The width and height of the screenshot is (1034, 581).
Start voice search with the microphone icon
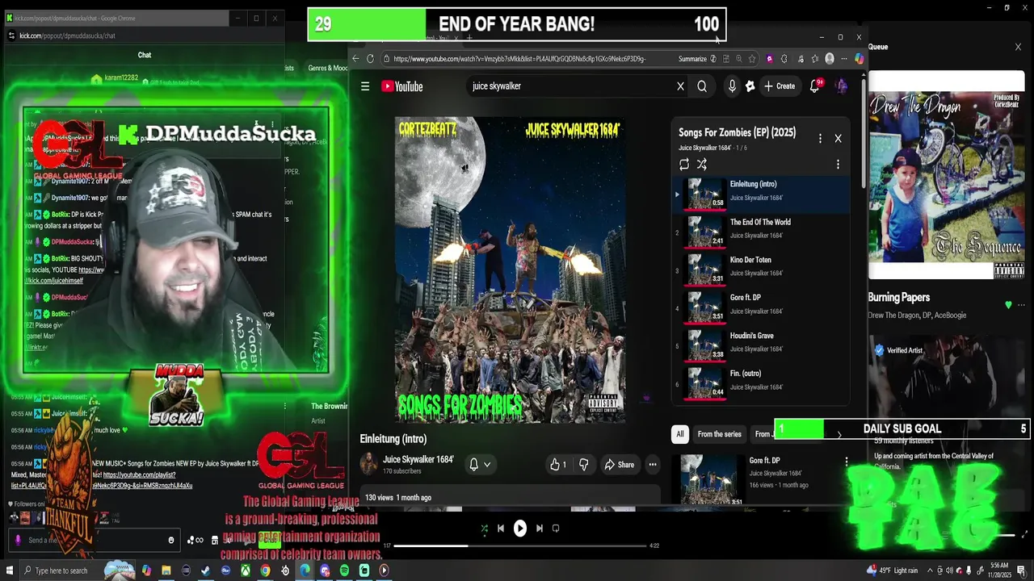(x=732, y=86)
